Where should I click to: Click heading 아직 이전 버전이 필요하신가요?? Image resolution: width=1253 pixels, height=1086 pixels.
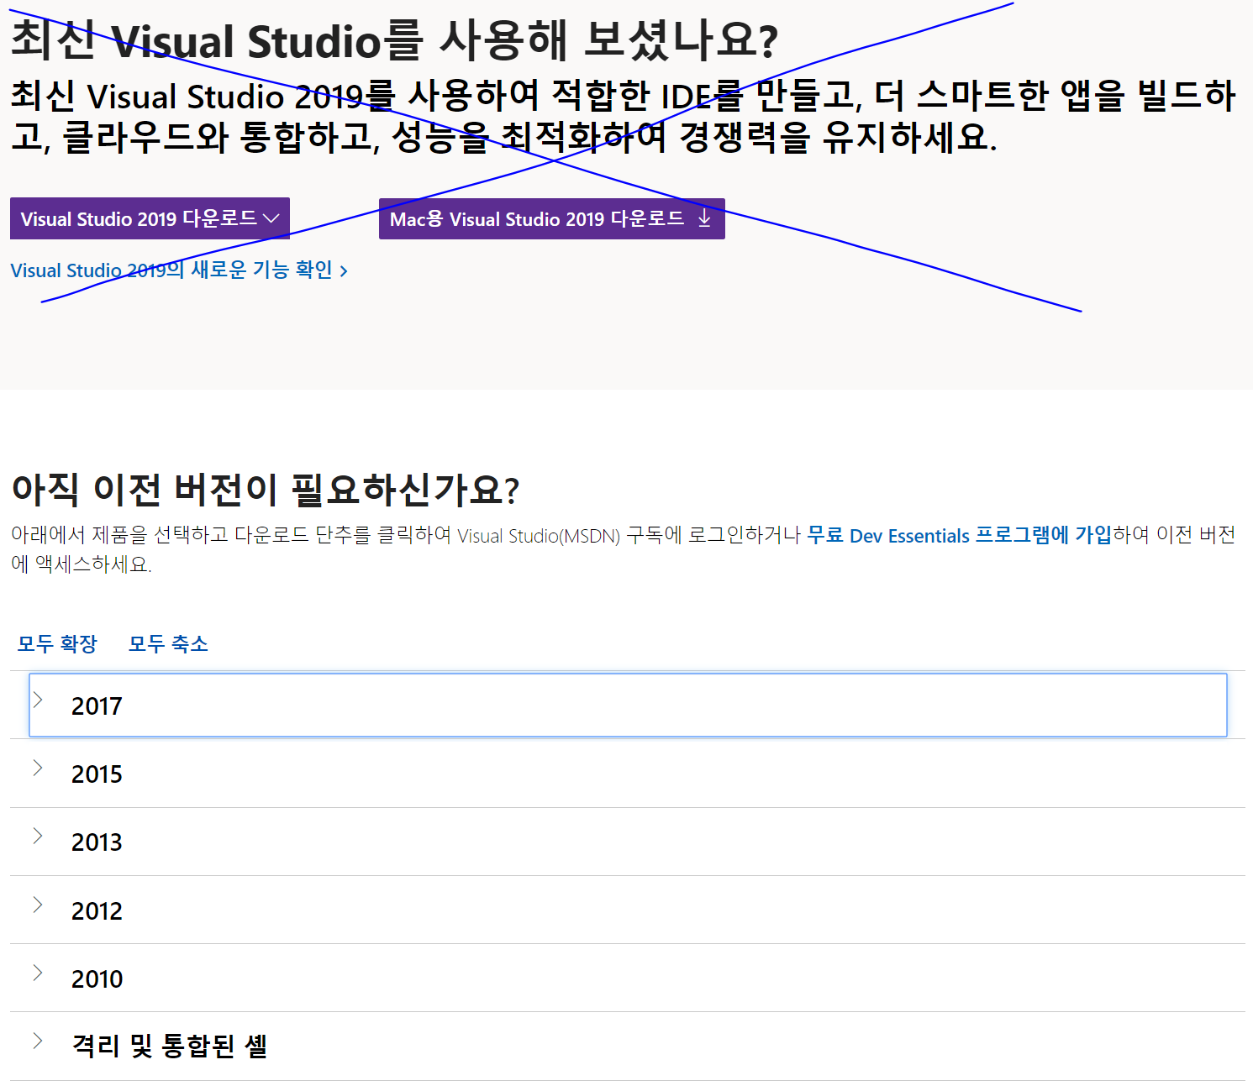(x=266, y=490)
